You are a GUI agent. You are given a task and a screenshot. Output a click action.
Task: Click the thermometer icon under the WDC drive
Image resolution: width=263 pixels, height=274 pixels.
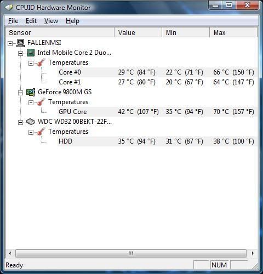41,132
